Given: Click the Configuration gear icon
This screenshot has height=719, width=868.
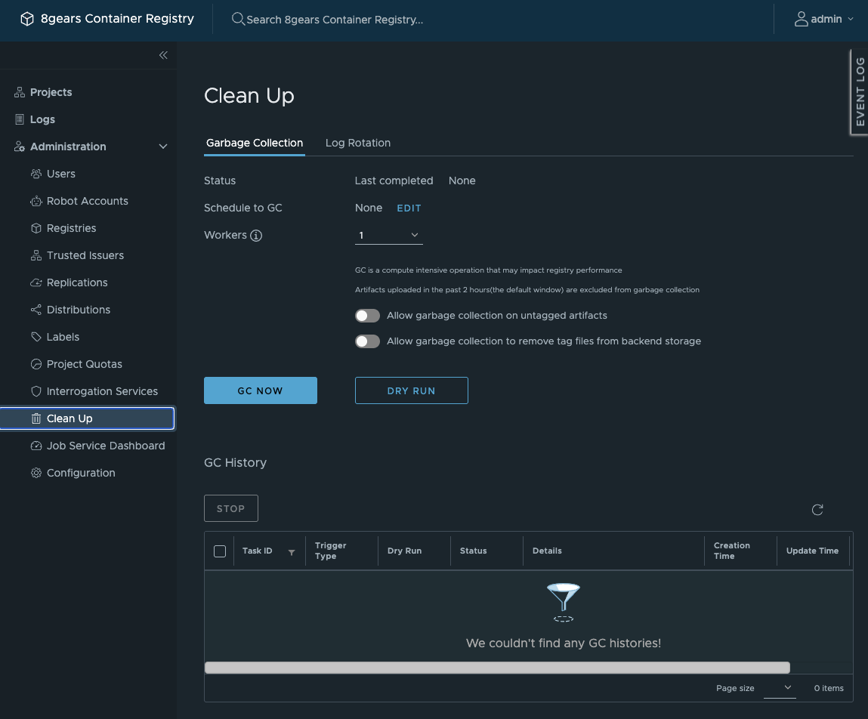Looking at the screenshot, I should (x=36, y=473).
